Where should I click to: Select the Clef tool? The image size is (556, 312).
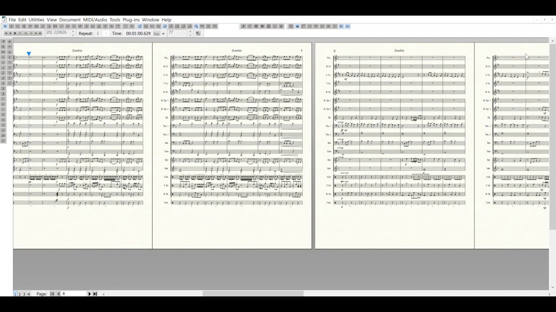point(30,26)
